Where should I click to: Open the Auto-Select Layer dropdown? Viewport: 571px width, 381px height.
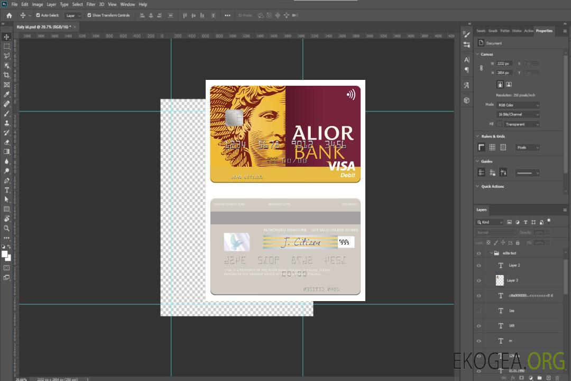(x=73, y=15)
